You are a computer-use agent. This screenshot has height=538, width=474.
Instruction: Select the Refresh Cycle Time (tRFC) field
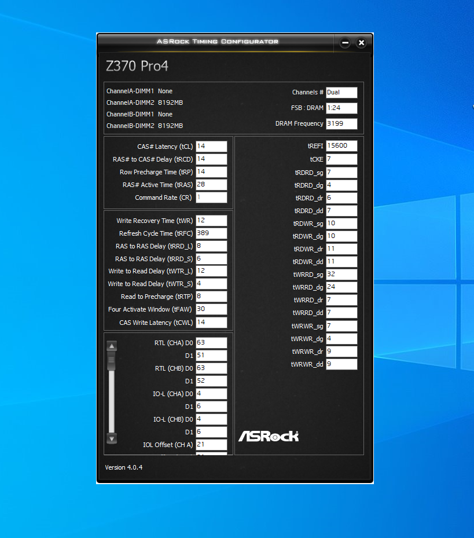click(x=211, y=233)
